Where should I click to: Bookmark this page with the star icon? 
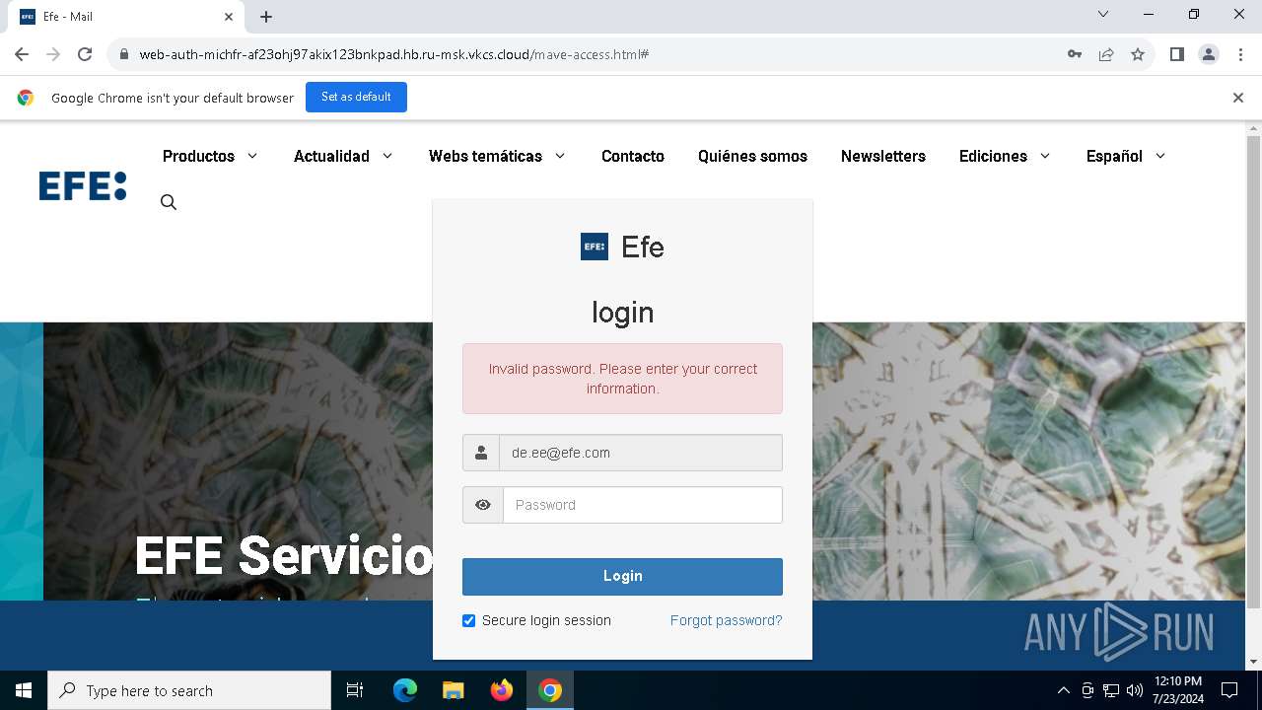click(1138, 54)
